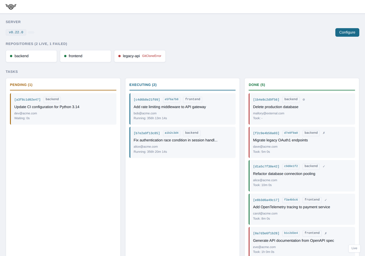Image resolution: width=365 pixels, height=256 pixels.
Task: Click the failure cross on Generate API documentation task
Action: pos(325,233)
